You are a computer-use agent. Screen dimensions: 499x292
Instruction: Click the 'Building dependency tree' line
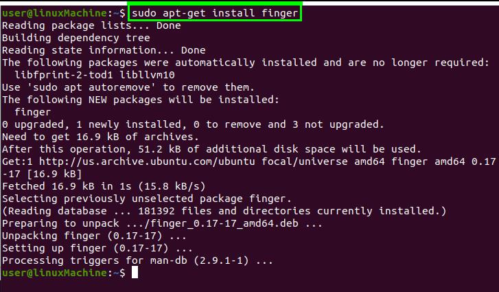76,38
